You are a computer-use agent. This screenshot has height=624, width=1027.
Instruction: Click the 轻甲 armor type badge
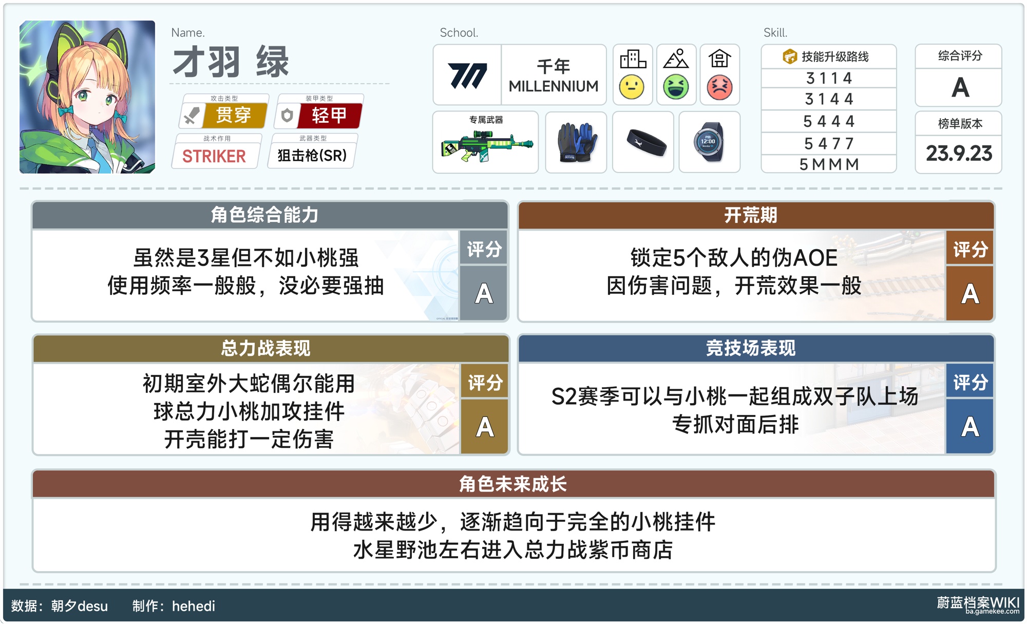(319, 115)
